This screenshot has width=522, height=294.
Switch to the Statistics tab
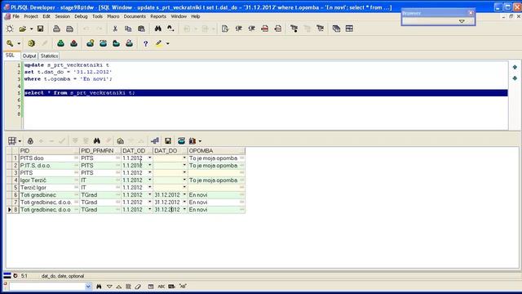point(49,56)
